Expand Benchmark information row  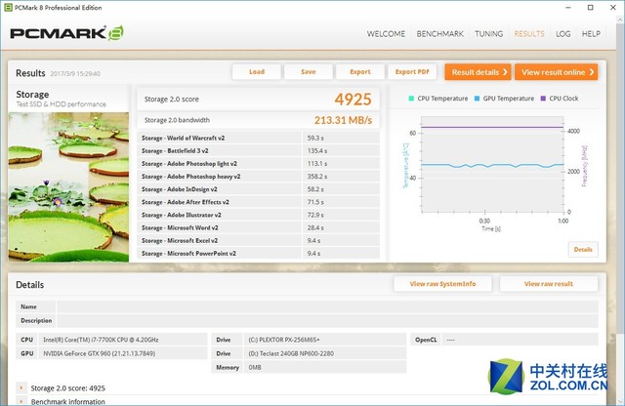coord(21,401)
